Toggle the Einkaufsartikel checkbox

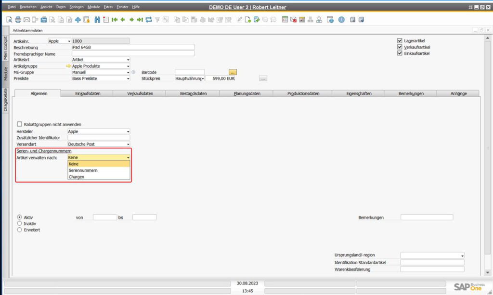(x=400, y=53)
